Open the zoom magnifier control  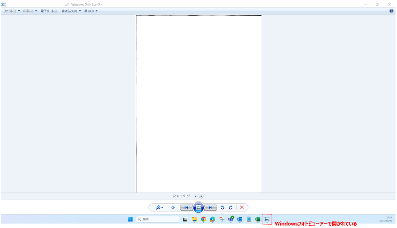(x=159, y=208)
